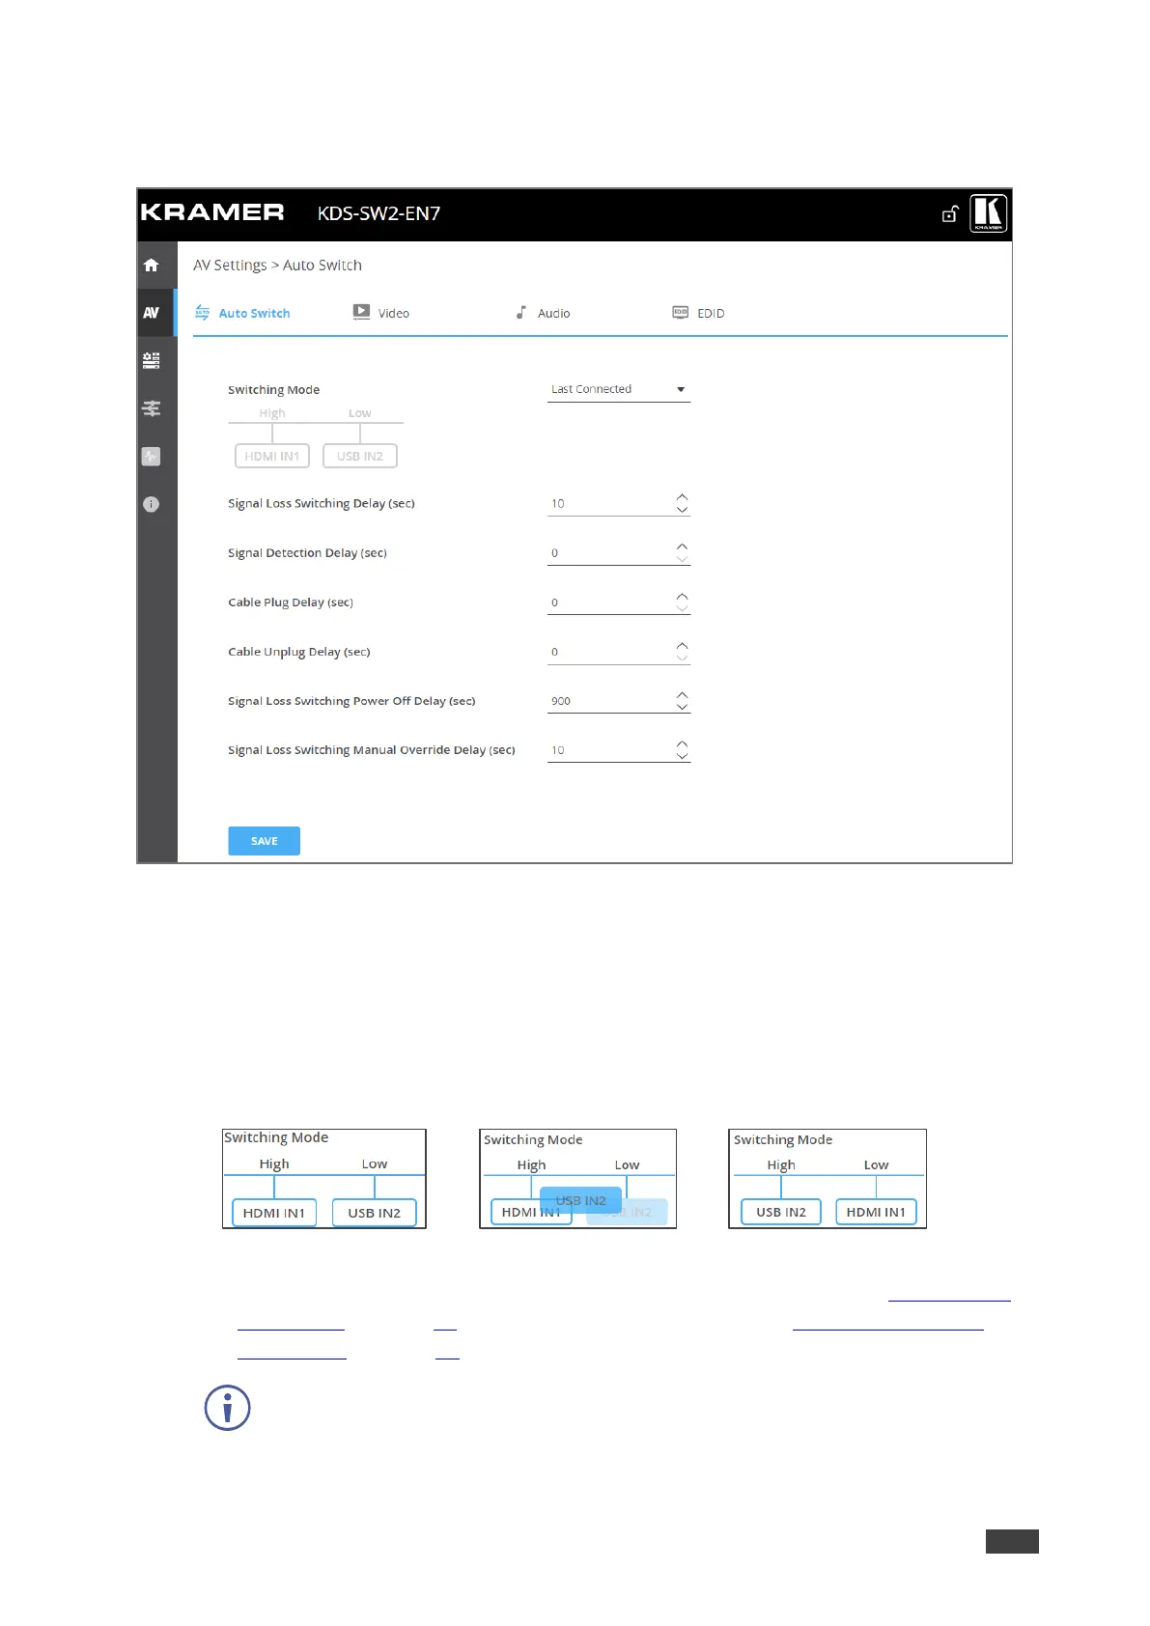
Task: Click HDMI IN1 in first priority diagram
Action: [274, 1213]
